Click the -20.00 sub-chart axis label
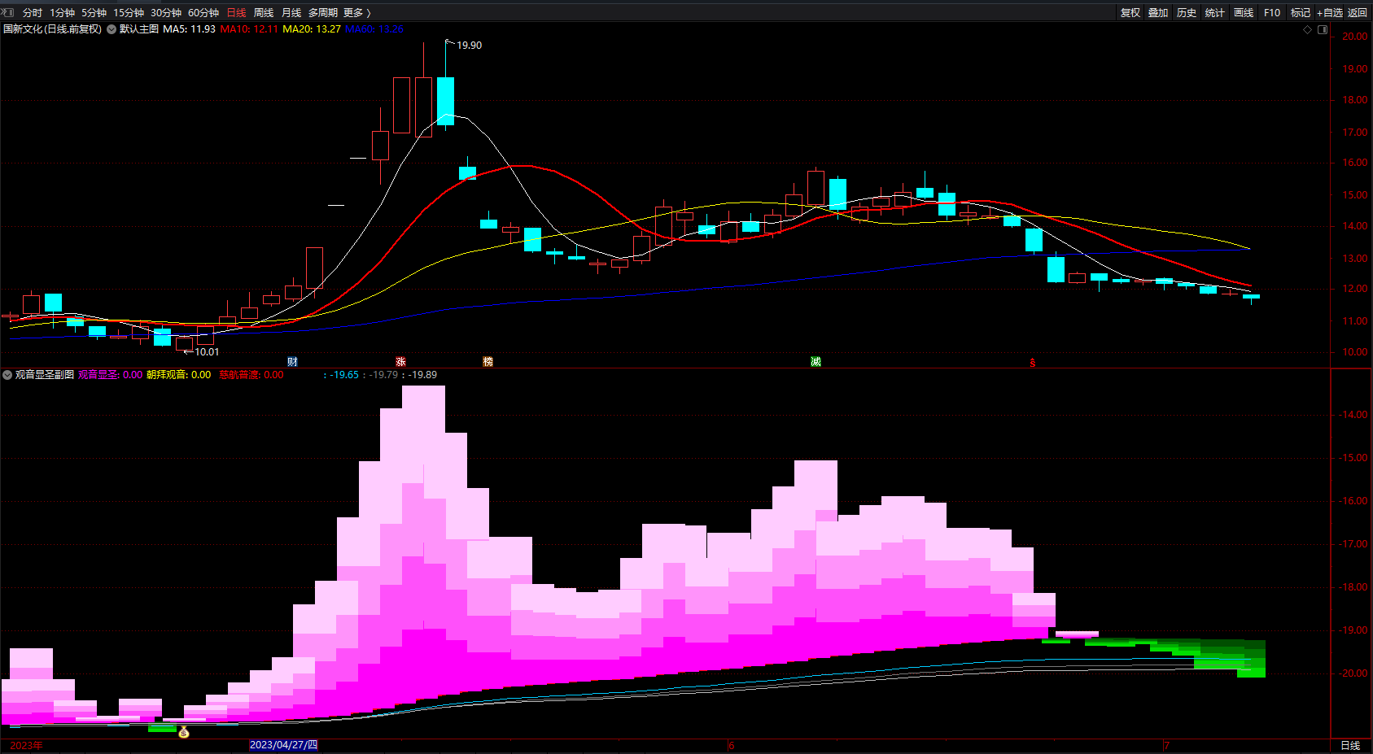Screen dimensions: 1373x754 pos(1353,673)
